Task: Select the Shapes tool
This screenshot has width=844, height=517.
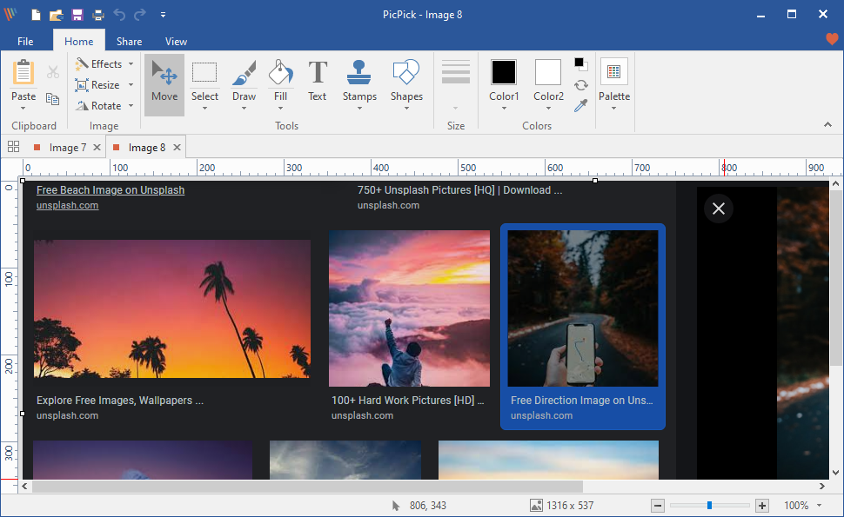Action: coord(406,80)
